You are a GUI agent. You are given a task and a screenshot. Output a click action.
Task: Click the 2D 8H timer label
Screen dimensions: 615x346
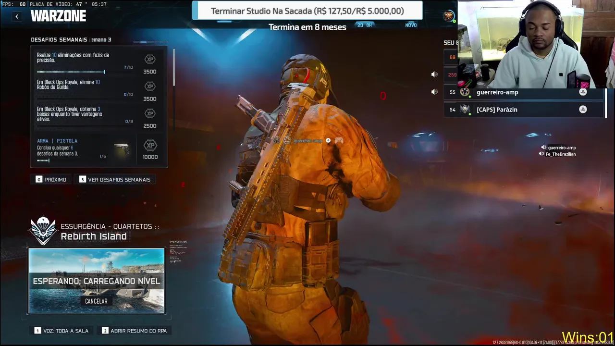365,25
